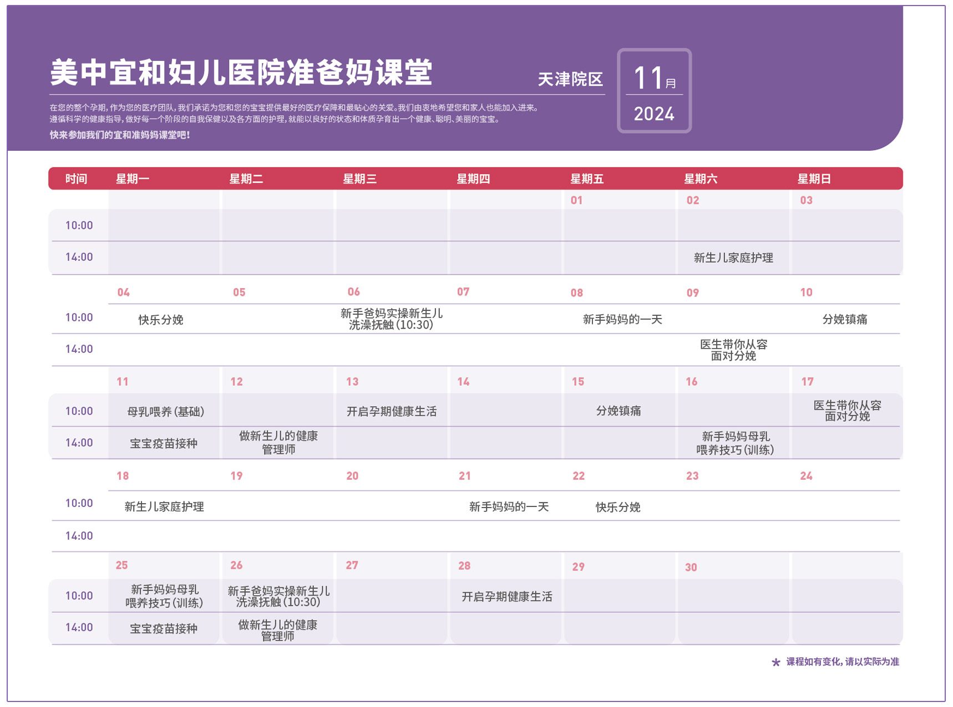This screenshot has width=953, height=707.
Task: Click the star icon beside the footnote
Action: click(776, 662)
